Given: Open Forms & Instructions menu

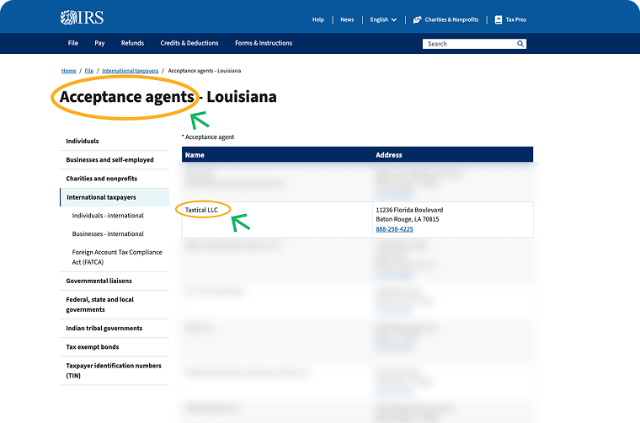Looking at the screenshot, I should click(264, 43).
